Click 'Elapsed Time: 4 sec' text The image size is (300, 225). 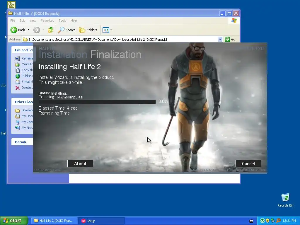(x=58, y=108)
